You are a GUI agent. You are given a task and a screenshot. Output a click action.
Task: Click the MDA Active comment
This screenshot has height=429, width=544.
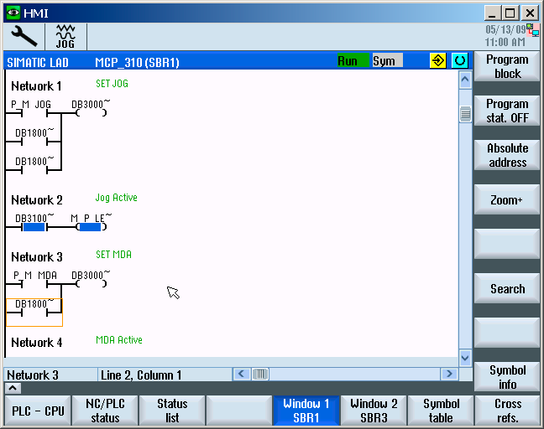click(x=118, y=339)
